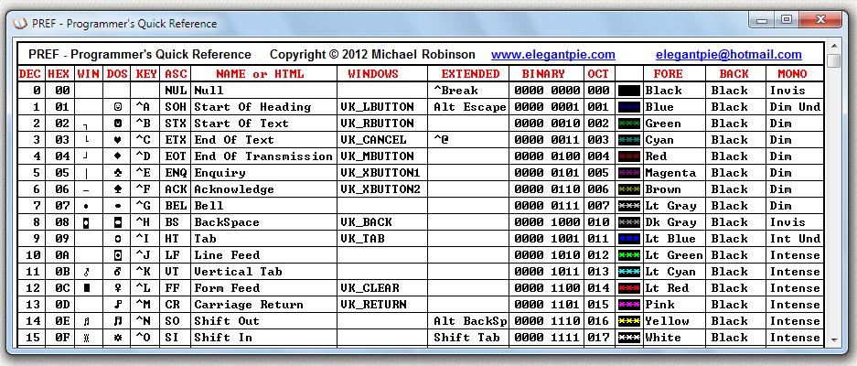Screen dimensions: 857x366
Task: Click the Int Und mono cell
Action: (794, 239)
